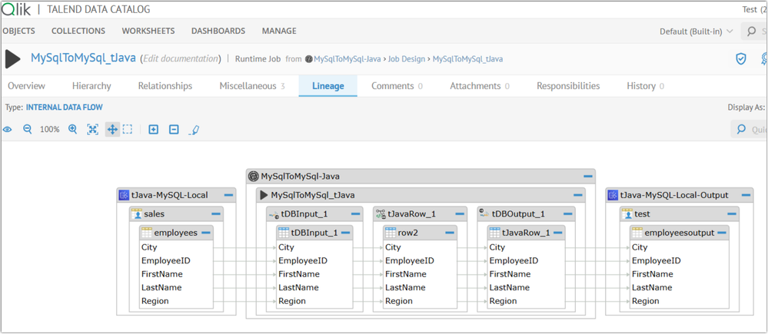Select the marquee selection tool
The image size is (768, 334).
(x=128, y=130)
